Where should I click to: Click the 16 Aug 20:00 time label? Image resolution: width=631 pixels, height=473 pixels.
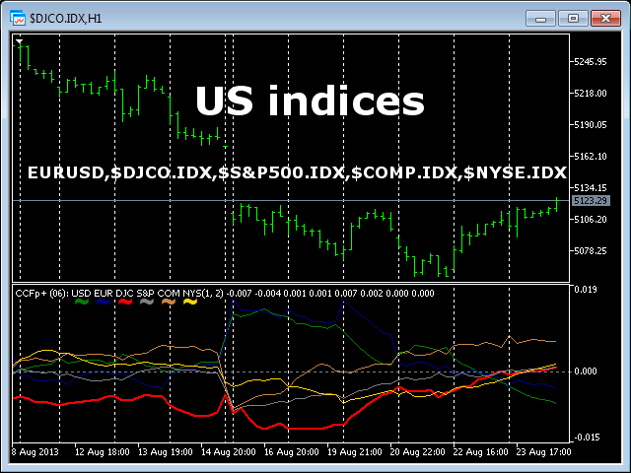coord(292,452)
